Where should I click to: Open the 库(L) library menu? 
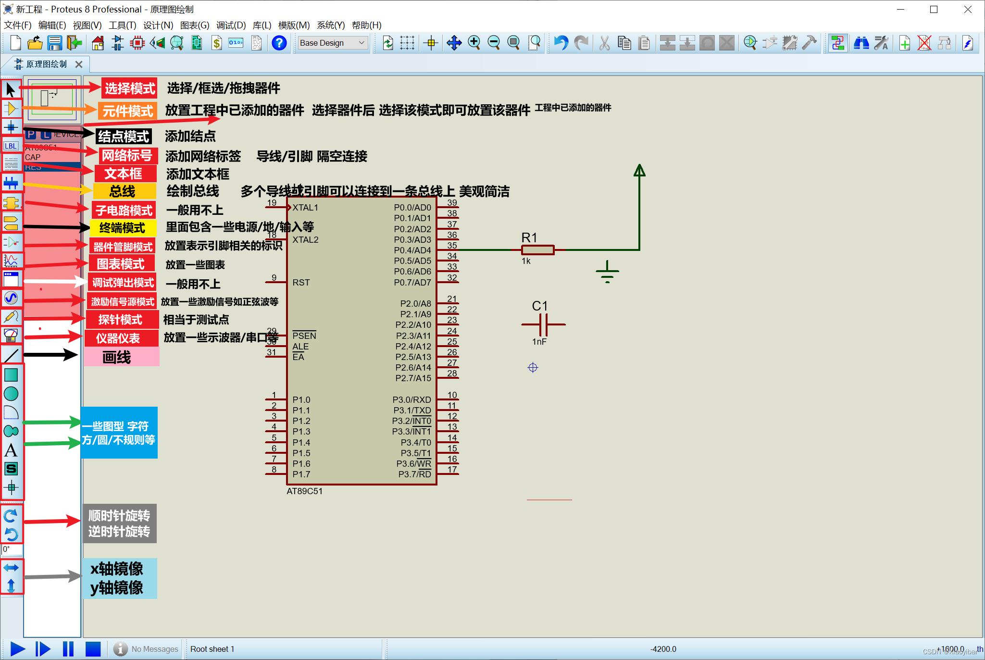[x=262, y=25]
